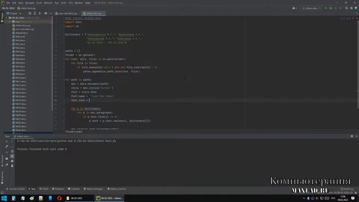Hide the Project panel with minus icon

[x=50, y=13]
